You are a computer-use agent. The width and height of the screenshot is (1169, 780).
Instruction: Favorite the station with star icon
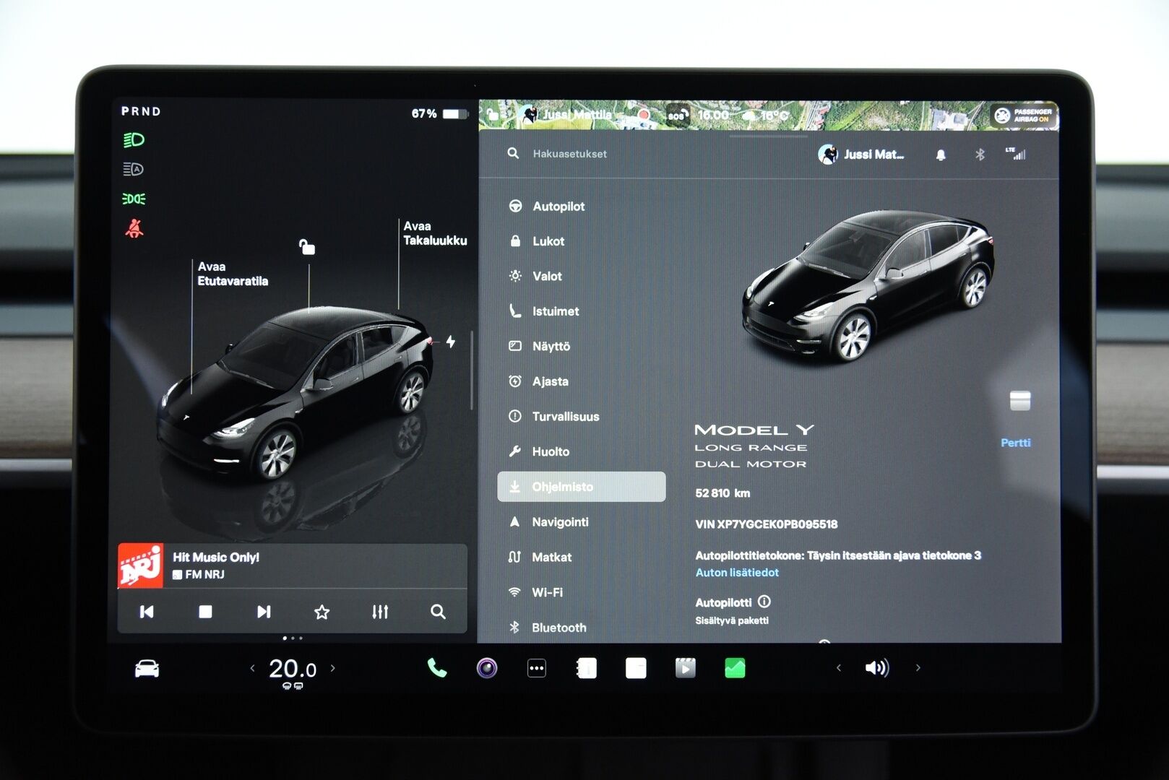click(322, 612)
